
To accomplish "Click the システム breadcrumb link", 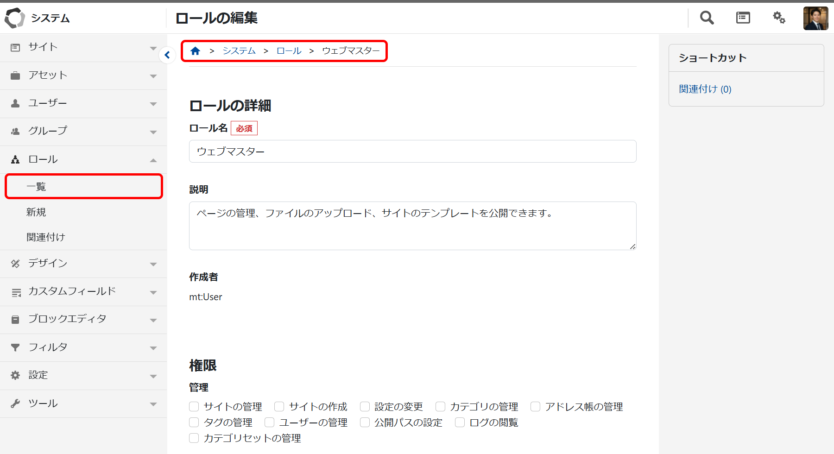I will 239,51.
